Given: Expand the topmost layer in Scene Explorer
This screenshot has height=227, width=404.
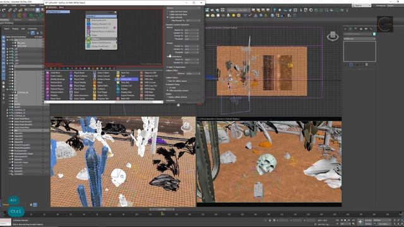Looking at the screenshot, I should click(8, 40).
